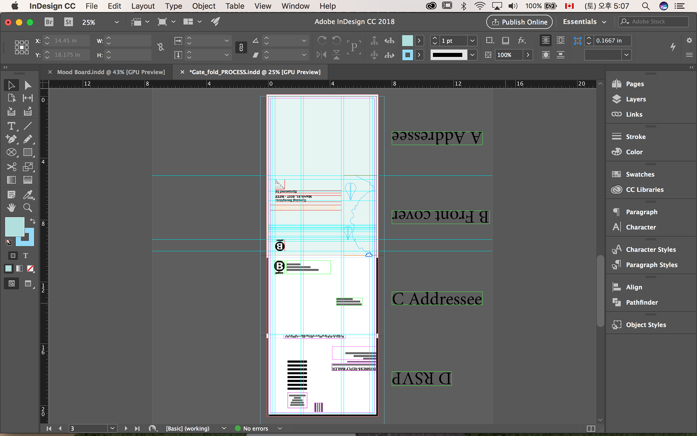Open the Object menu

[204, 6]
